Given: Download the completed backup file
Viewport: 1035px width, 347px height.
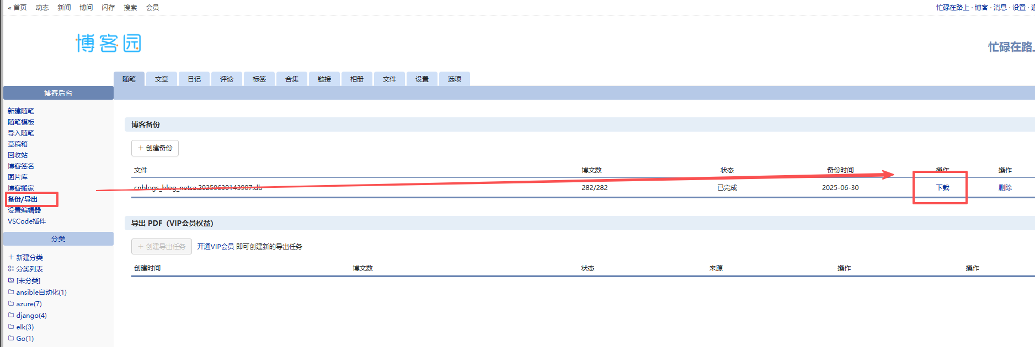Looking at the screenshot, I should pos(942,188).
